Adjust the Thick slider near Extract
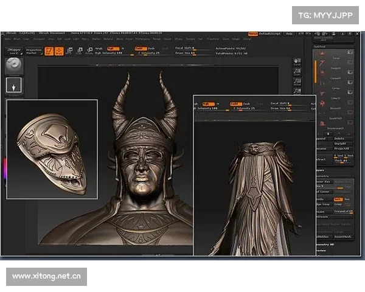365x292 pixels. pos(343,161)
